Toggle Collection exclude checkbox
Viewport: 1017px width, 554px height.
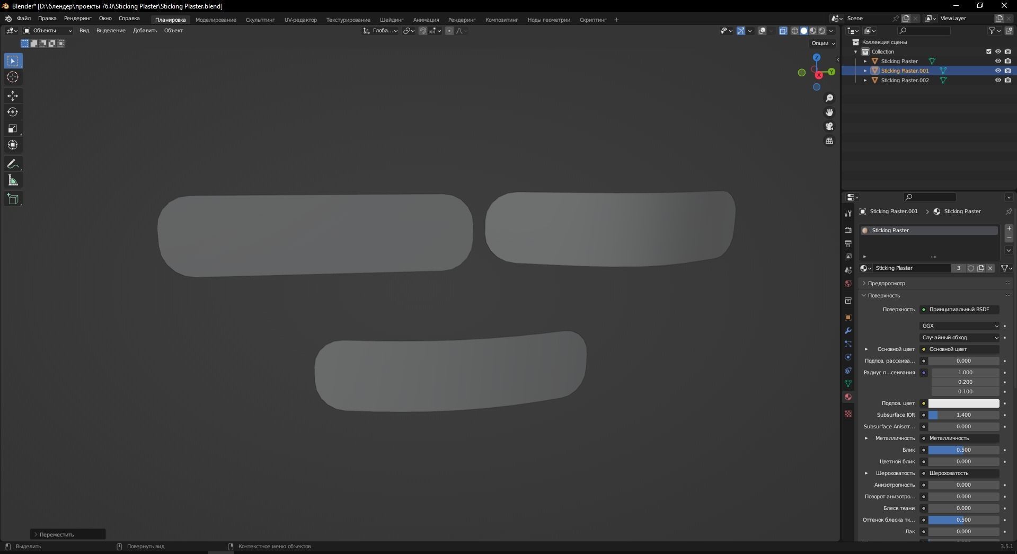(988, 51)
